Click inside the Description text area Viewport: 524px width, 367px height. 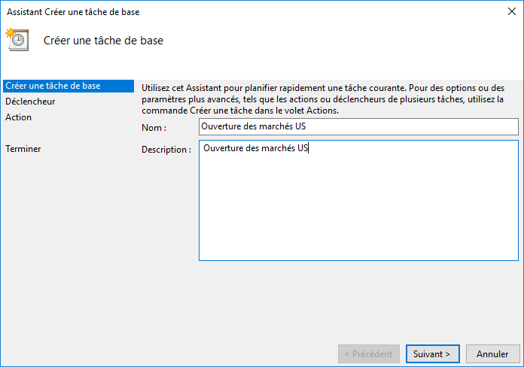(358, 200)
